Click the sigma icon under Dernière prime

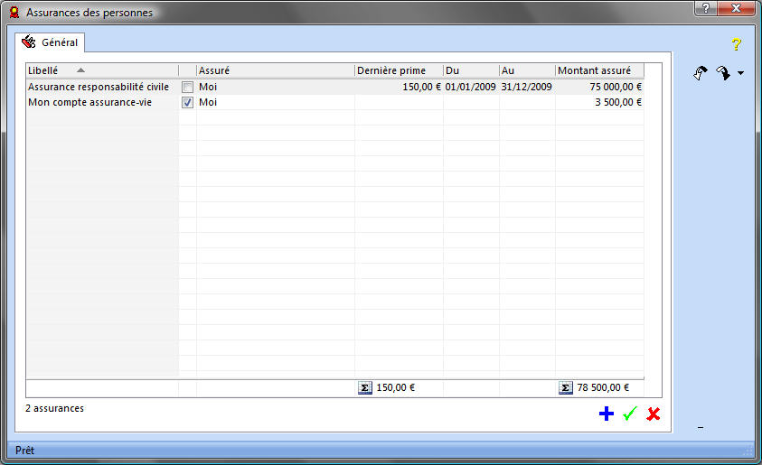tap(365, 387)
